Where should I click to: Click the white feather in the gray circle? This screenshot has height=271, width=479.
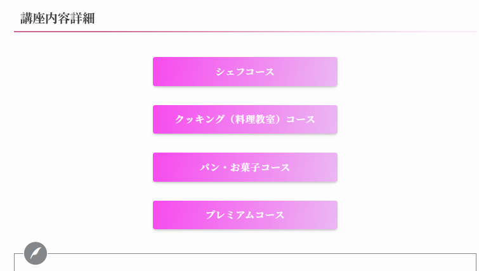pyautogui.click(x=36, y=253)
